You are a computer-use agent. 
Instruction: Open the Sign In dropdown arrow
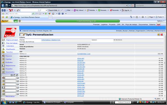coord(131,10)
